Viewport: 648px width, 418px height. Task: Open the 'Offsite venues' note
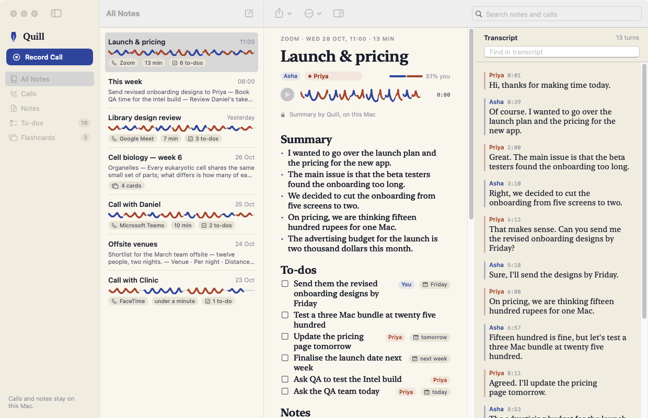tap(181, 253)
